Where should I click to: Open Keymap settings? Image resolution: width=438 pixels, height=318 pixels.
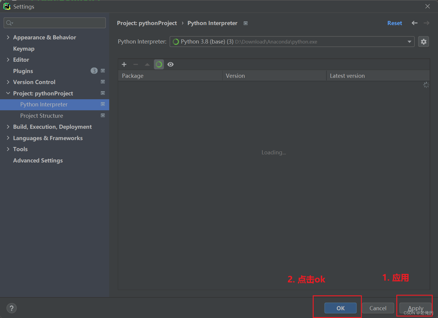(24, 49)
